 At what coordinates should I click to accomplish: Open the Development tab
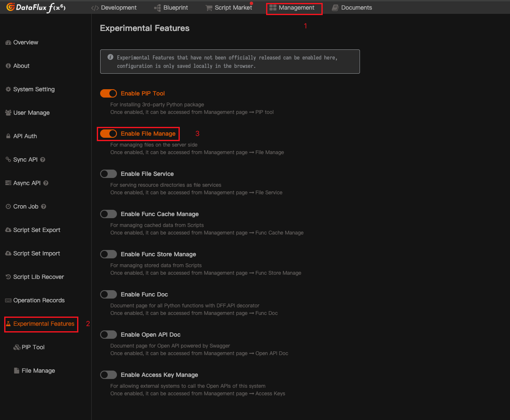coord(114,8)
